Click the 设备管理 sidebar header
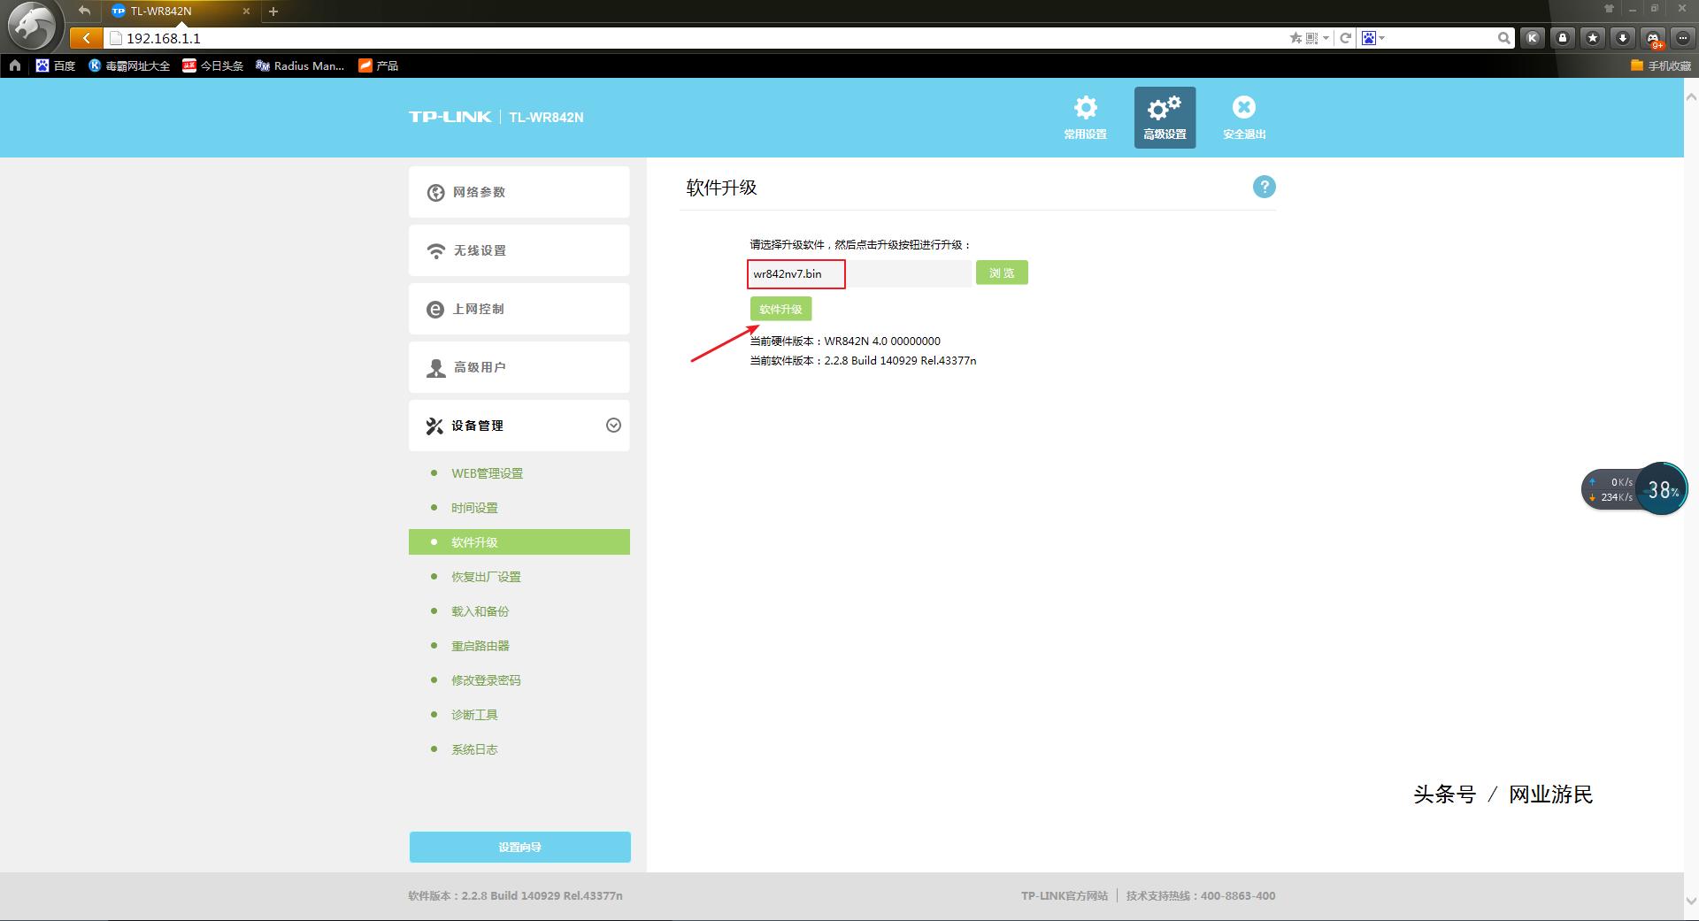Screen dimensions: 1699x921 point(519,426)
